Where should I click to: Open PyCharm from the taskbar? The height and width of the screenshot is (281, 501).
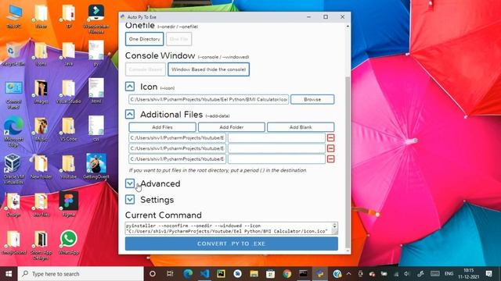pos(221,274)
